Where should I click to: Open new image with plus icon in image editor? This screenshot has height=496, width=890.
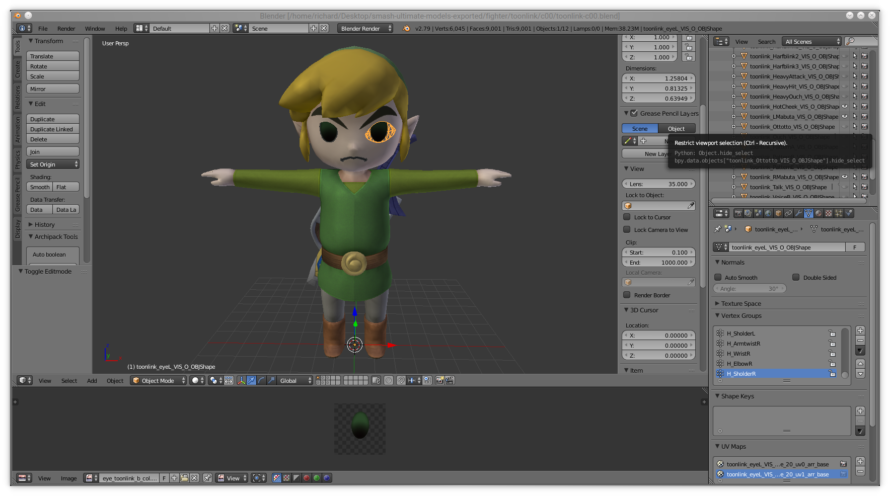pos(174,478)
